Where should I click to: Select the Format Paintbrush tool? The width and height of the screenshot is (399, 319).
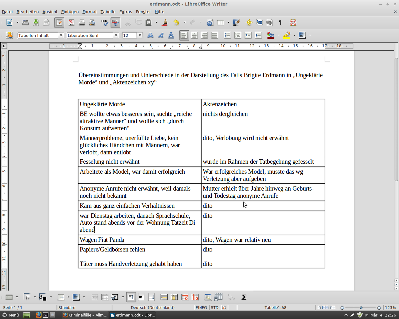pos(164,23)
